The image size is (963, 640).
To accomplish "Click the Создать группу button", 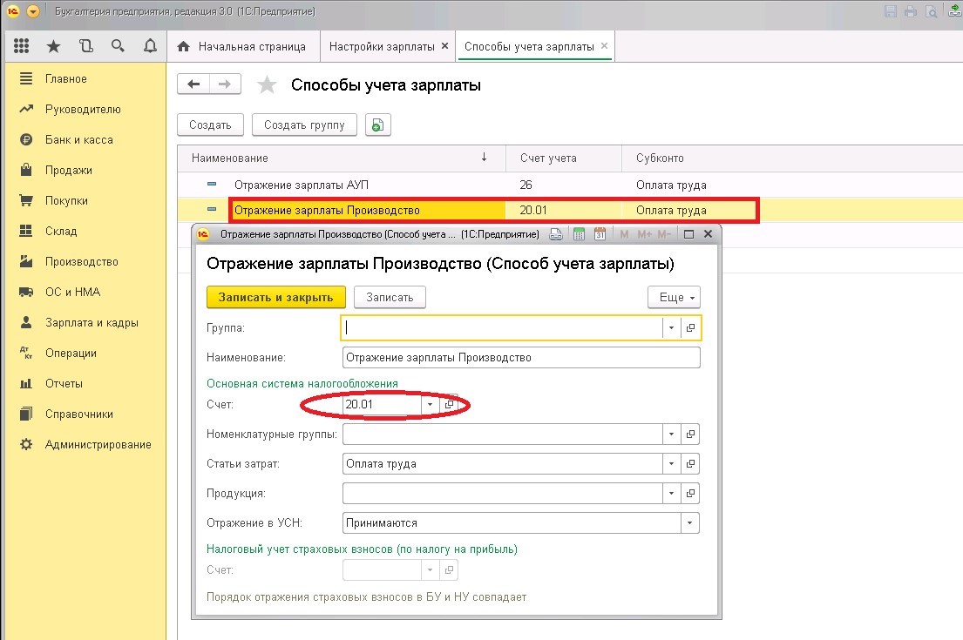I will [304, 125].
